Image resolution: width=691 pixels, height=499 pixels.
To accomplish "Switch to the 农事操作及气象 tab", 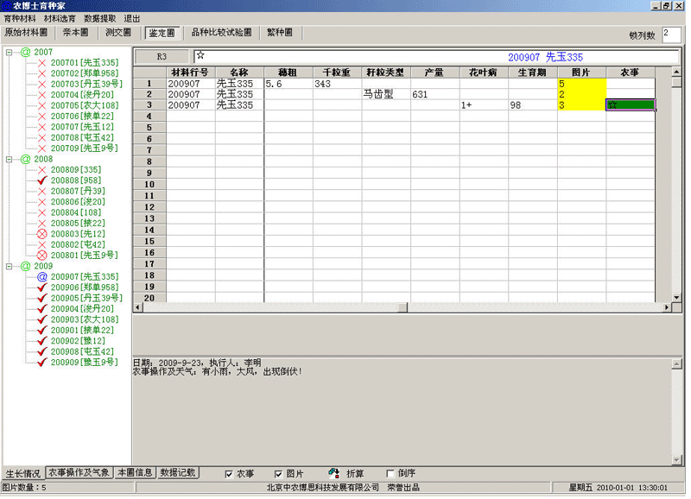I will click(x=79, y=472).
